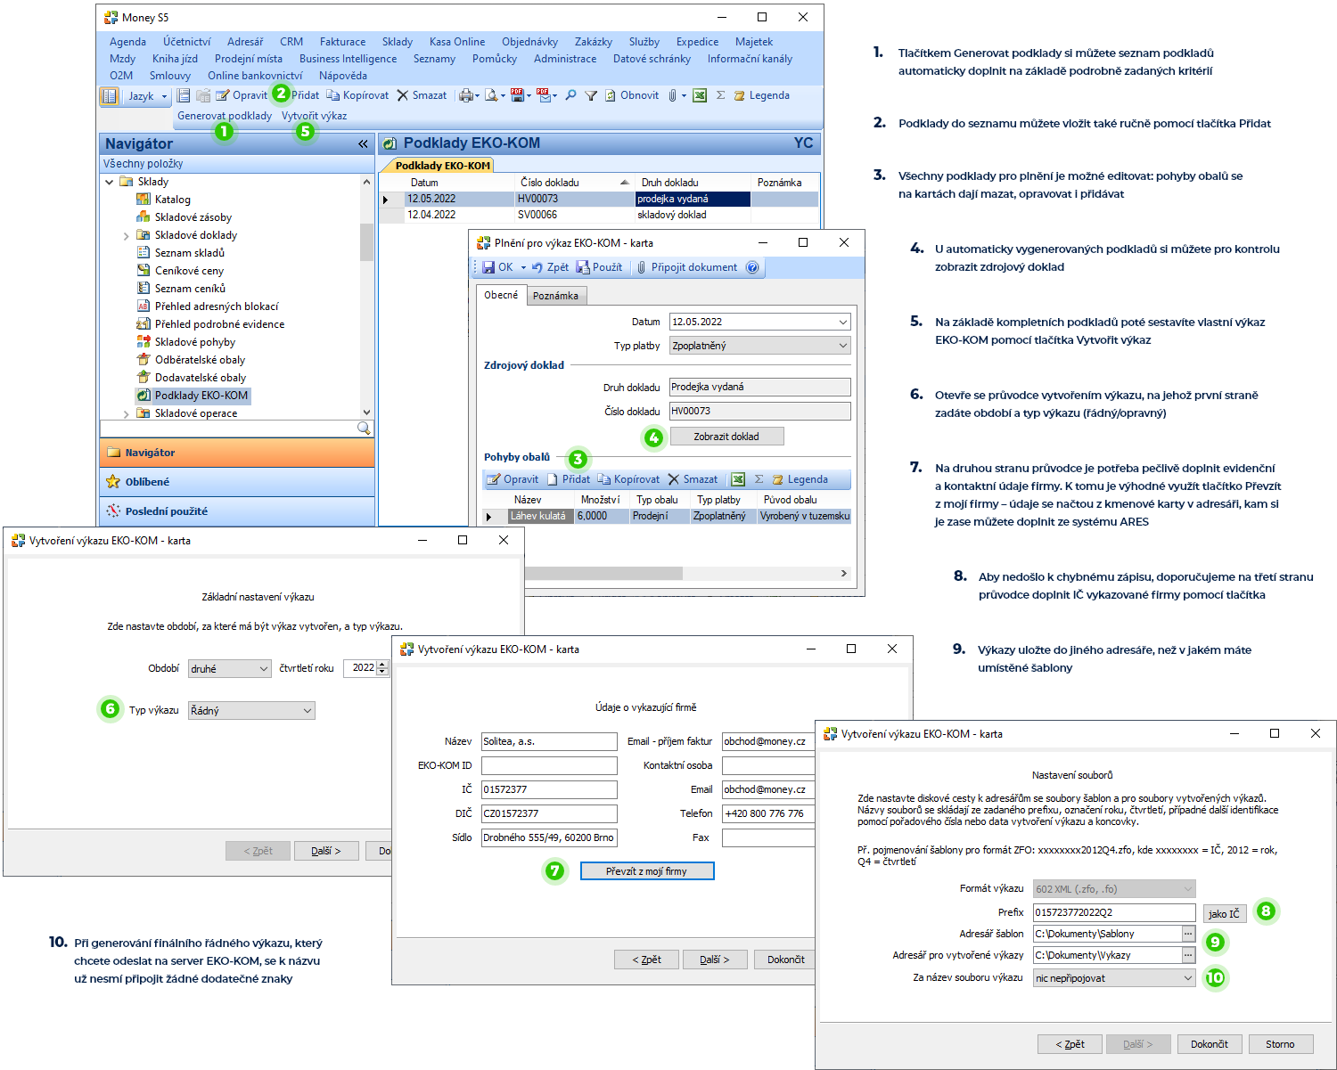
Task: Click Kopírovat in the main Money S5 toolbar
Action: [357, 95]
